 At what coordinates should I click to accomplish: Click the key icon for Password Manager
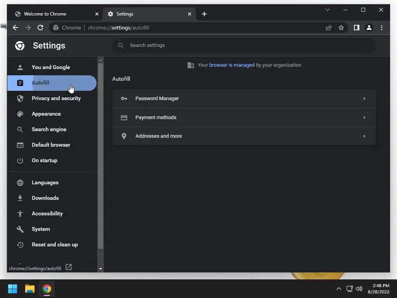coord(124,98)
